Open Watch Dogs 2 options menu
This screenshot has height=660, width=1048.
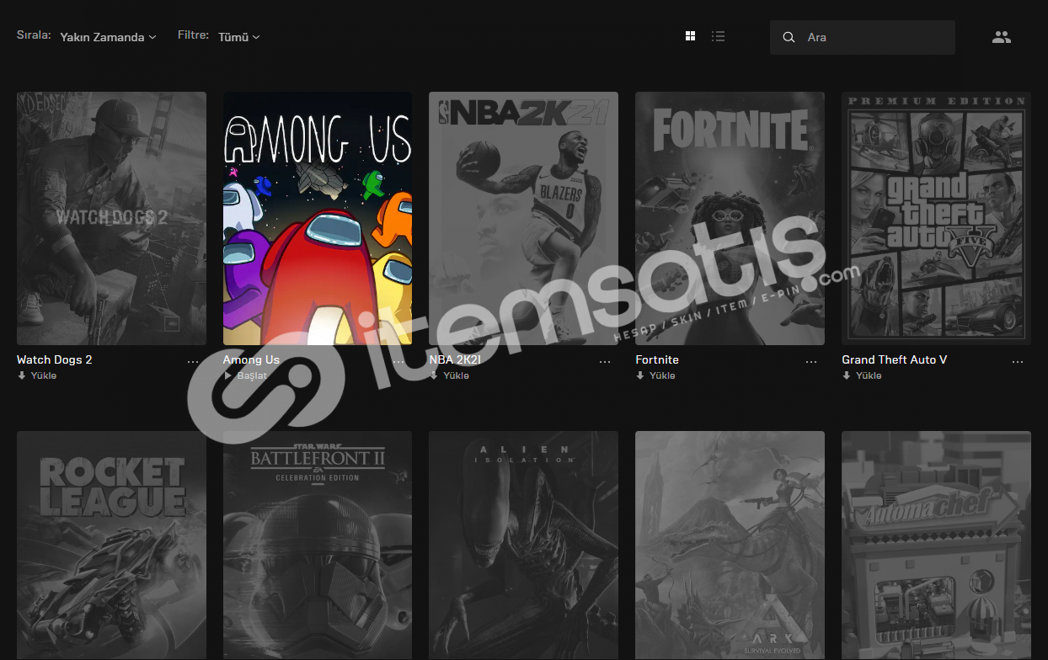click(193, 361)
